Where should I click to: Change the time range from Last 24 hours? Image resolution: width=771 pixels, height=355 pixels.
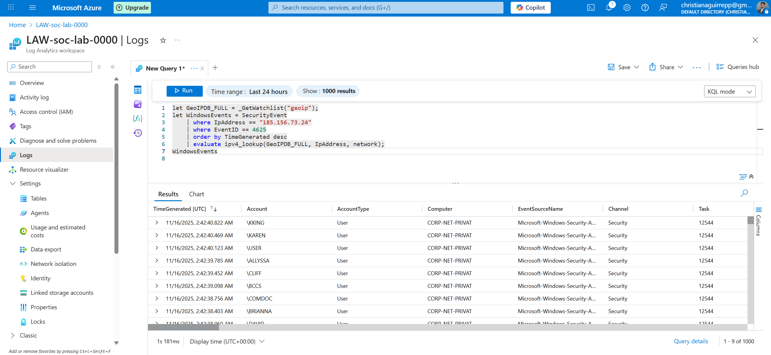(x=249, y=91)
